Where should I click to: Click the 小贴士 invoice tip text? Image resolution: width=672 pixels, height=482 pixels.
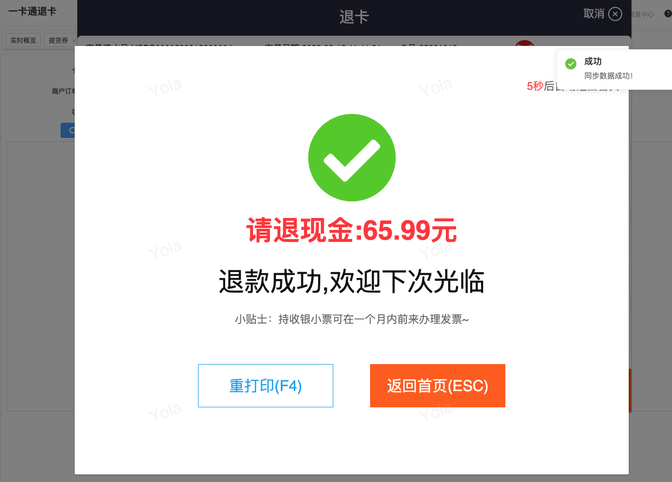tap(352, 319)
